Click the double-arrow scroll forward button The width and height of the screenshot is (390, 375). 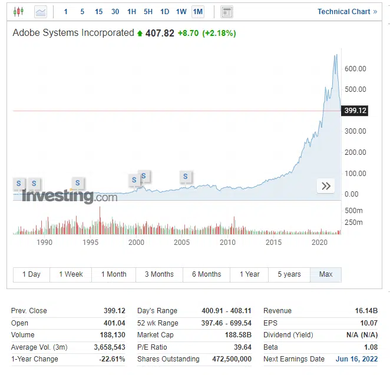point(326,186)
